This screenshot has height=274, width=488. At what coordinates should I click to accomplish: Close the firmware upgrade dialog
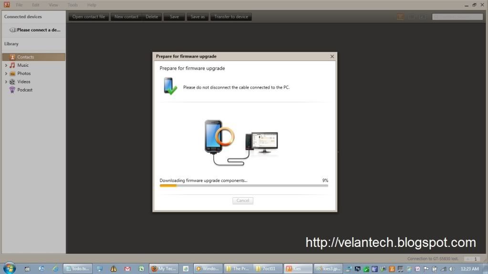tap(332, 56)
